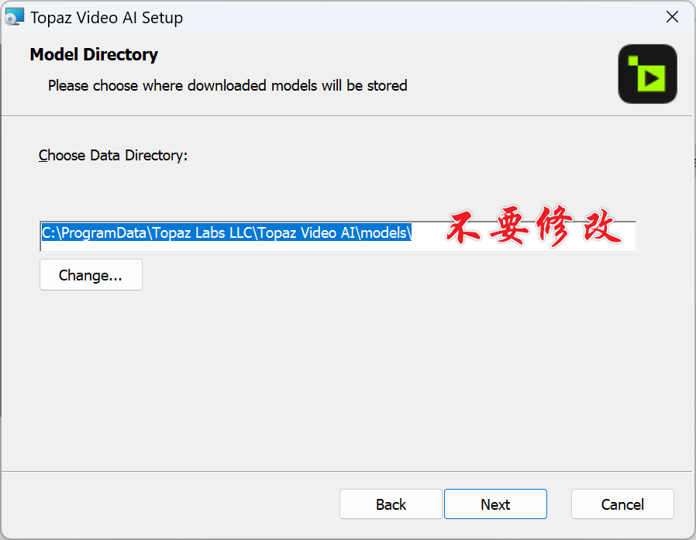Viewport: 696px width, 540px height.
Task: Click the small green square in the logo
Action: coord(633,60)
